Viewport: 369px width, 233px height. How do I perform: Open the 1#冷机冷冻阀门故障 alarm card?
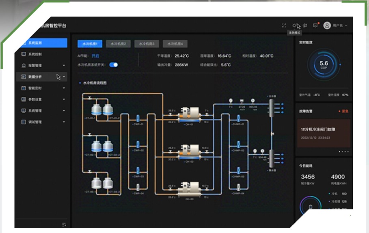point(324,133)
